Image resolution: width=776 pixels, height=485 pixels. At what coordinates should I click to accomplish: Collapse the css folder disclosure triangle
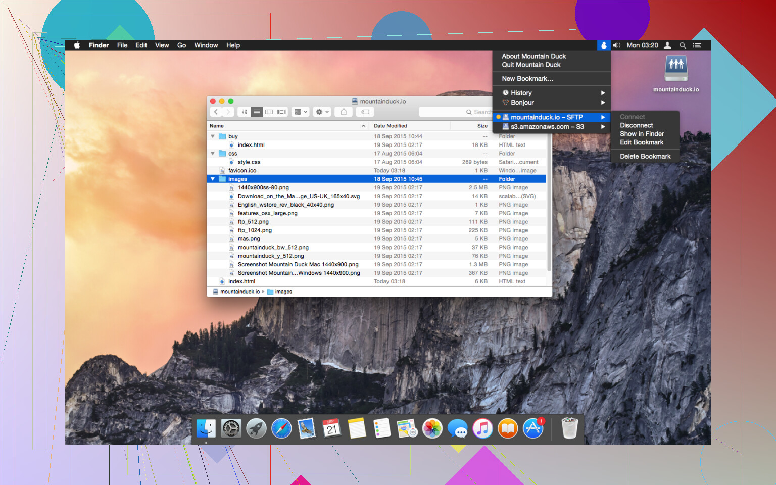click(x=213, y=154)
